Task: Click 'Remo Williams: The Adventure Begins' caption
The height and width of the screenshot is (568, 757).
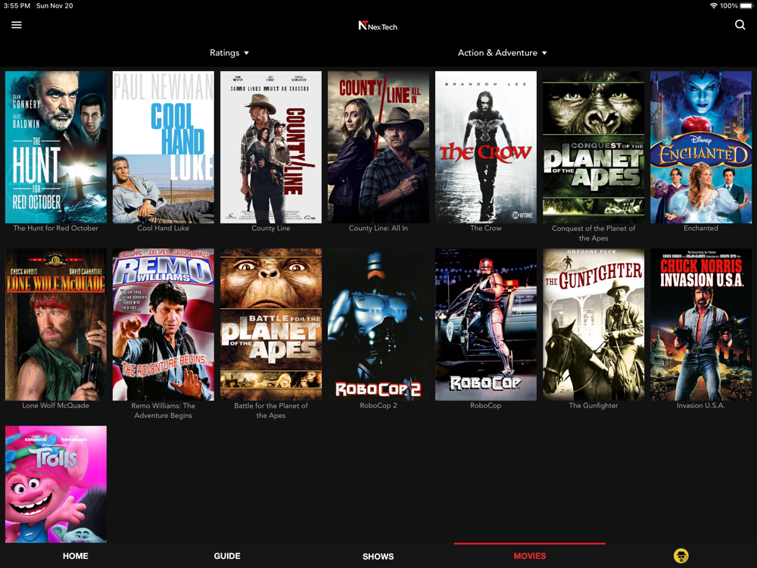Action: tap(164, 410)
